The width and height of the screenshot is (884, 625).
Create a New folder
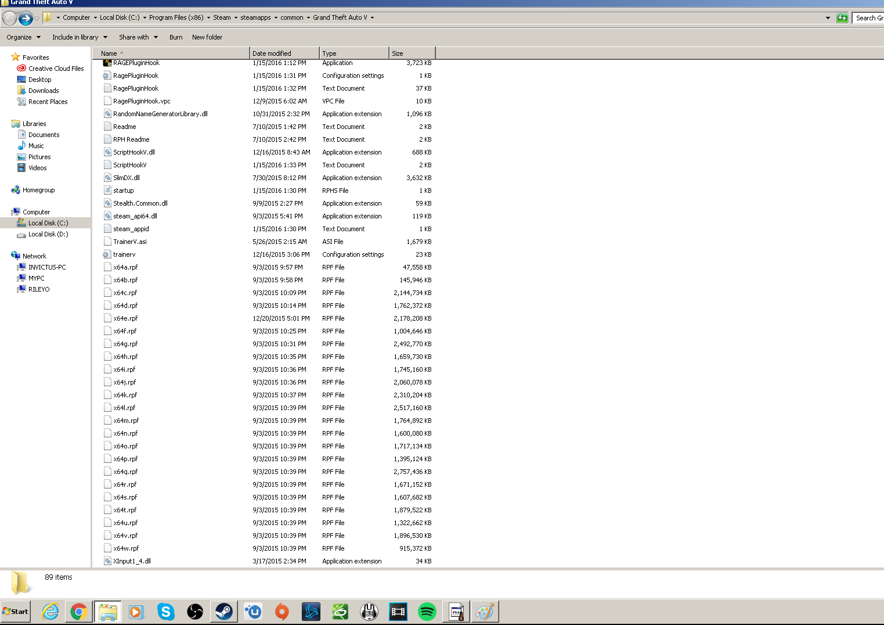pos(207,37)
